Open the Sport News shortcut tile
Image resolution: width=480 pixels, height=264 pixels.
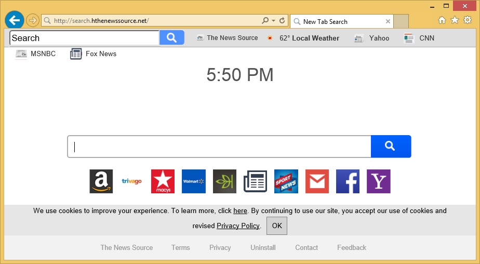coord(286,181)
